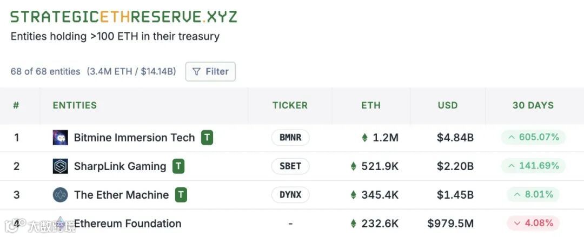The width and height of the screenshot is (584, 237).
Task: Sort by the ENTITIES column header
Action: [x=75, y=105]
